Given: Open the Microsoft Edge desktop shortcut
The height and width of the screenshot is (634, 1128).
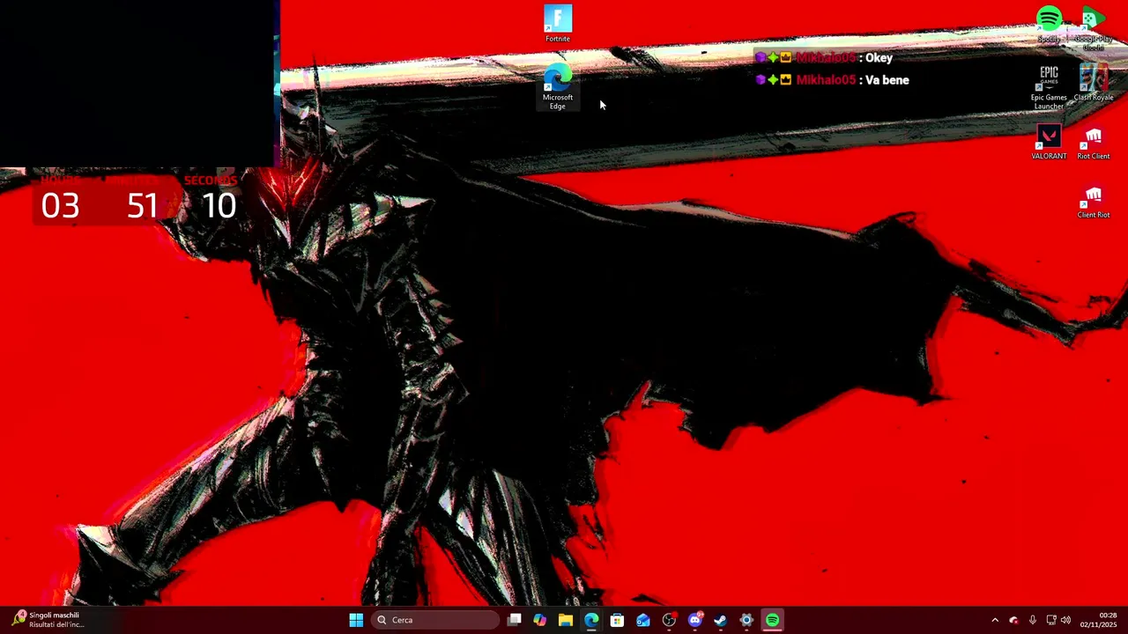Looking at the screenshot, I should (558, 86).
